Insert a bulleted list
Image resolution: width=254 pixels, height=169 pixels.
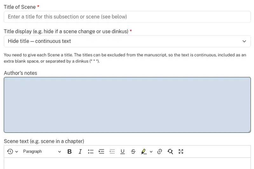91,152
